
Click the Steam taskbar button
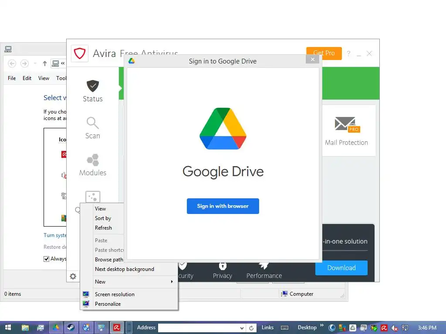tap(71, 327)
